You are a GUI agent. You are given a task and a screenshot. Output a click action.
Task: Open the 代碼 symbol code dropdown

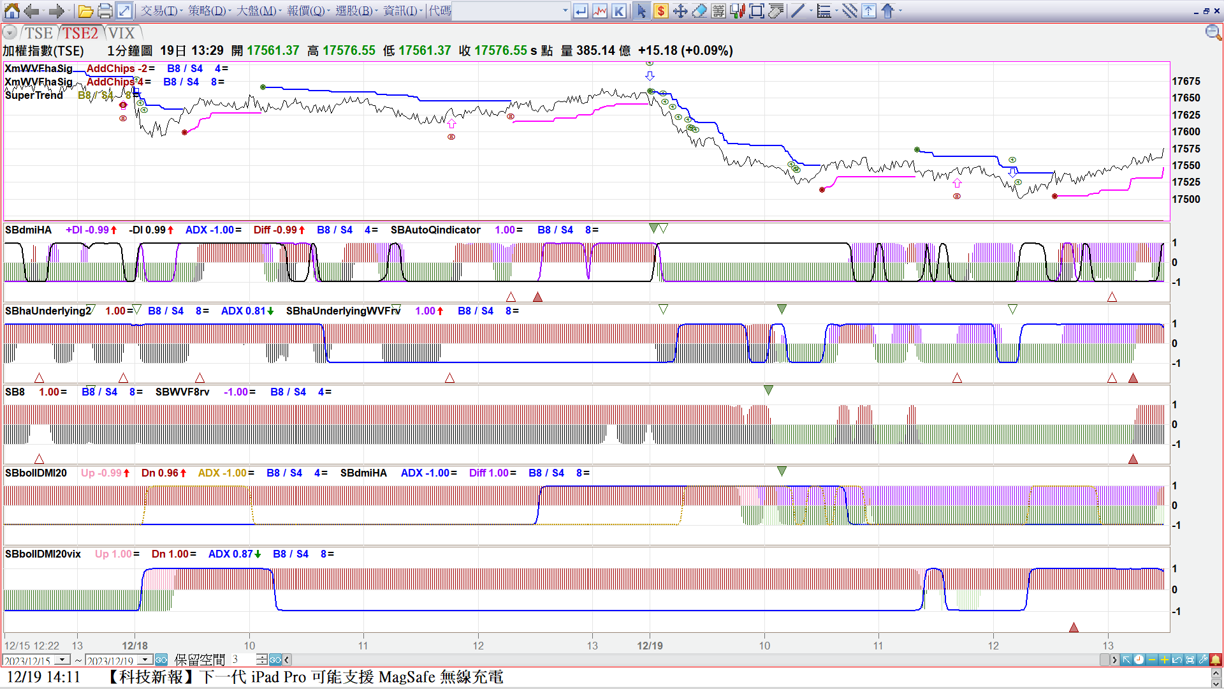[565, 11]
